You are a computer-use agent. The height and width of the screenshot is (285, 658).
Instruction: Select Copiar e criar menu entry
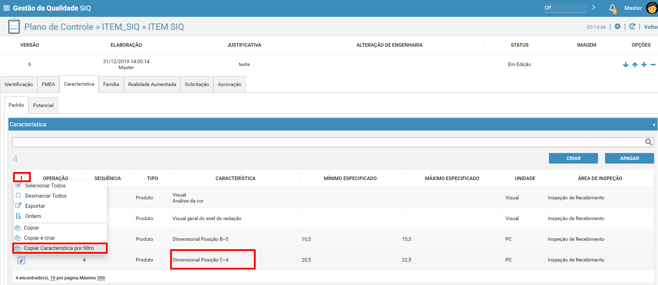pos(39,238)
